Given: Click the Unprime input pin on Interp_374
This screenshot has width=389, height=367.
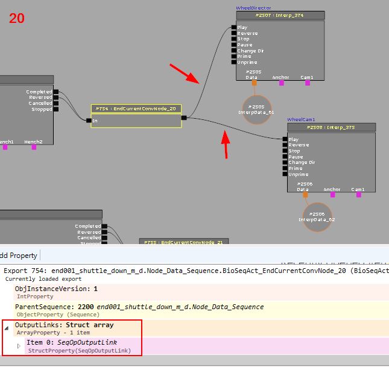Looking at the screenshot, I should (x=233, y=62).
